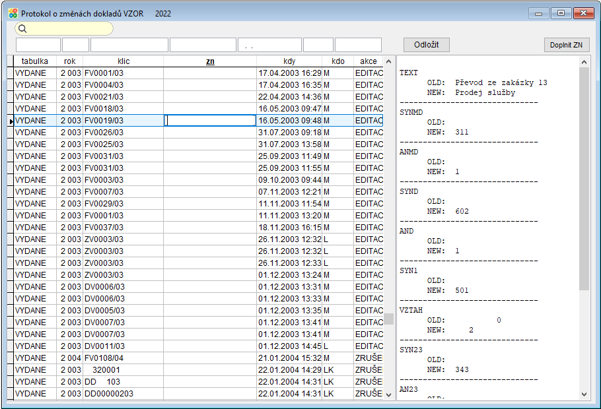Click the detail panel scrollbar down arrow

coord(584,394)
